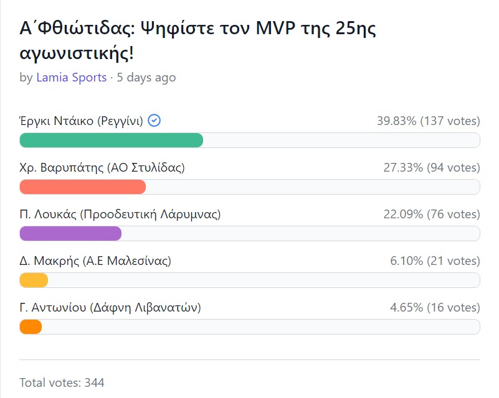Select the Γ. Αντωνίου (Δάφνη Λιβανατών) option

[x=110, y=308]
